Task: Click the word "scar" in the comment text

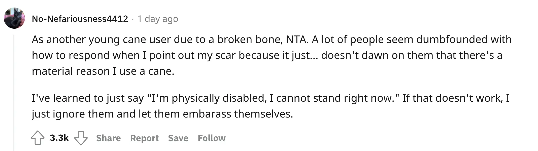Action: tap(225, 55)
